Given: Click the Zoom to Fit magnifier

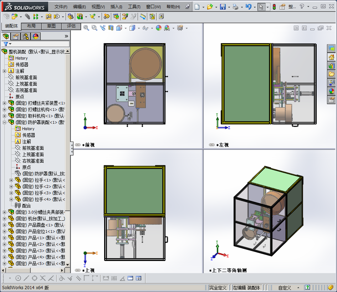Looking at the screenshot, I should click(x=86, y=28).
